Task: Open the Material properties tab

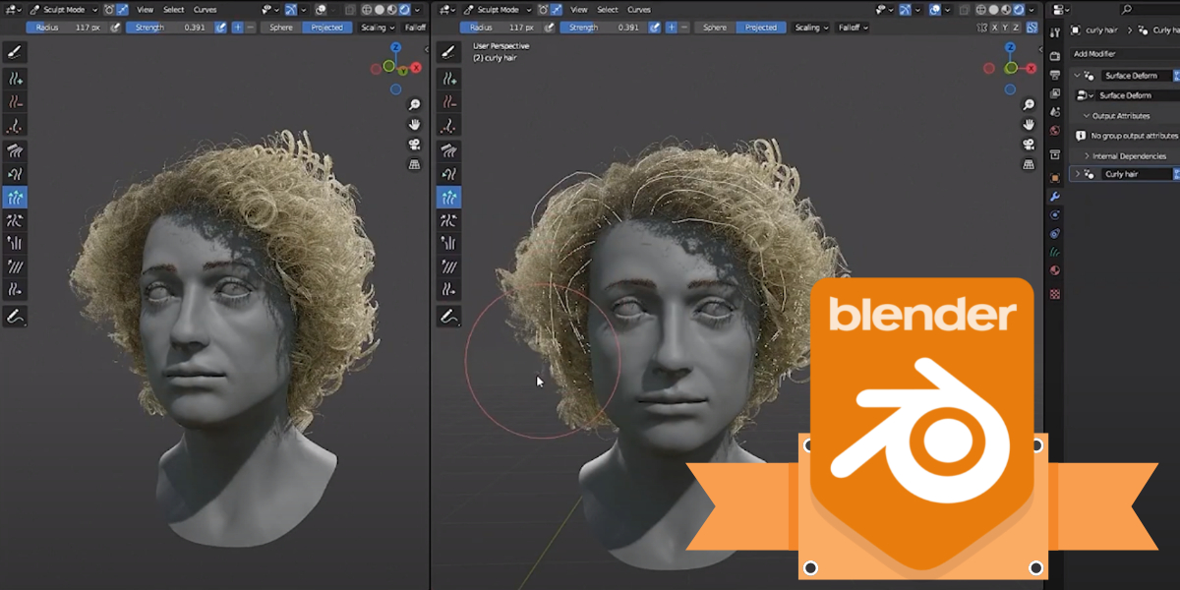Action: pos(1055,270)
